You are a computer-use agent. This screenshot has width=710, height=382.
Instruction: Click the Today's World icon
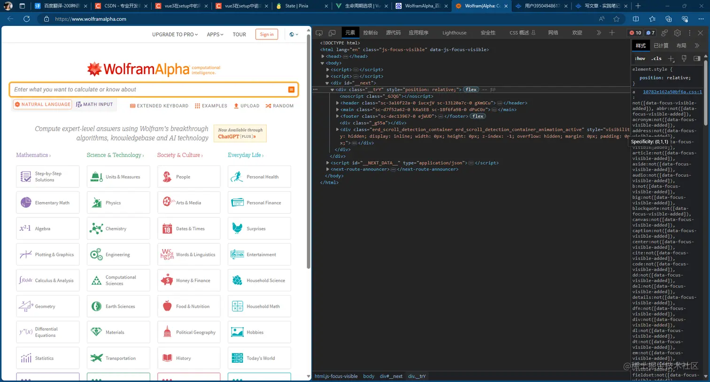[x=238, y=358]
